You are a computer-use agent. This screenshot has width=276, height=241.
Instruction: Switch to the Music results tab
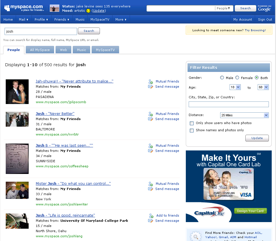[x=82, y=50]
